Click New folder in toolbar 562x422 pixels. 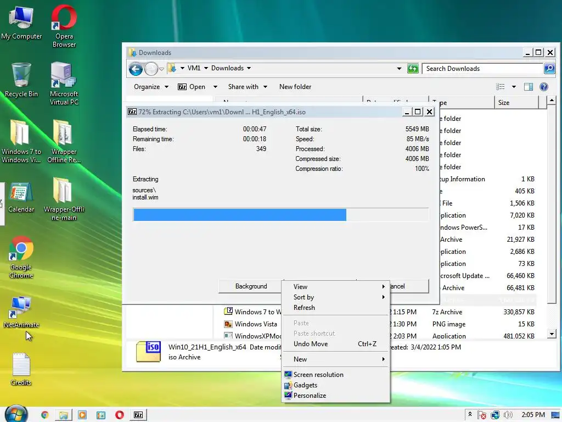pos(295,87)
